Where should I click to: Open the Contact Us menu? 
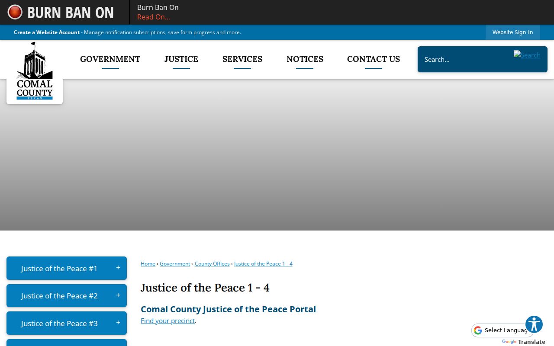tap(374, 59)
